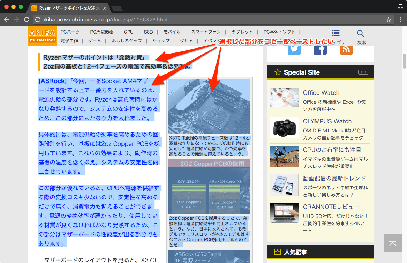The height and width of the screenshot is (263, 407).
Task: Click the [ASRock] speaker label in the article
Action: pyautogui.click(x=53, y=81)
